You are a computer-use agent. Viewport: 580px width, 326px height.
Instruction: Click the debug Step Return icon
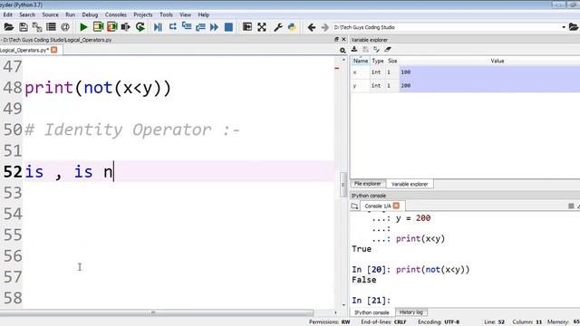[x=200, y=27]
